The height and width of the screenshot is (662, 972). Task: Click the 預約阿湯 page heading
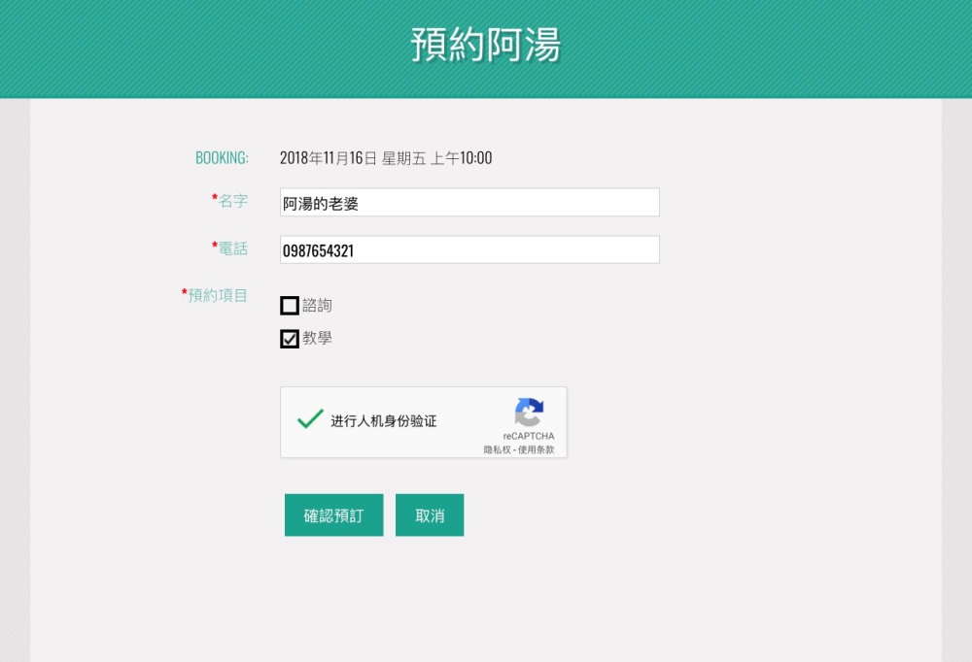pyautogui.click(x=486, y=45)
